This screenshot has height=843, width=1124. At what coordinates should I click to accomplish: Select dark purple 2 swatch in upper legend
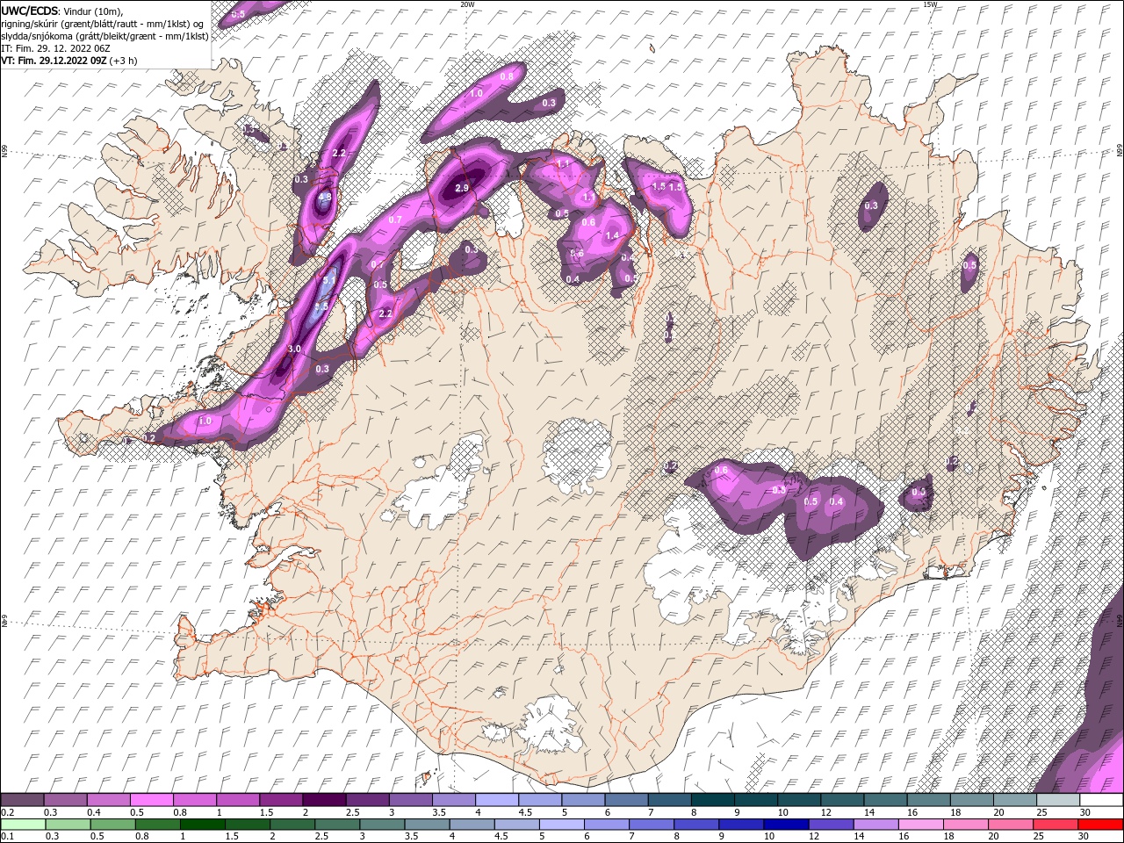pyautogui.click(x=324, y=800)
